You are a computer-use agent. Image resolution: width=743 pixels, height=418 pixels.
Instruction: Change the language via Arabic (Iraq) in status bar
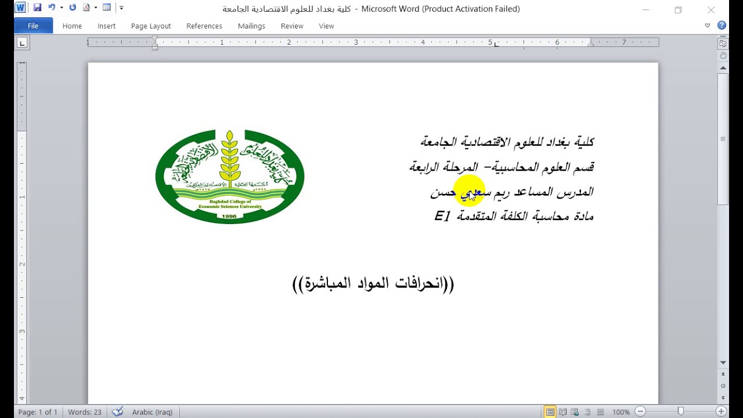pyautogui.click(x=152, y=412)
